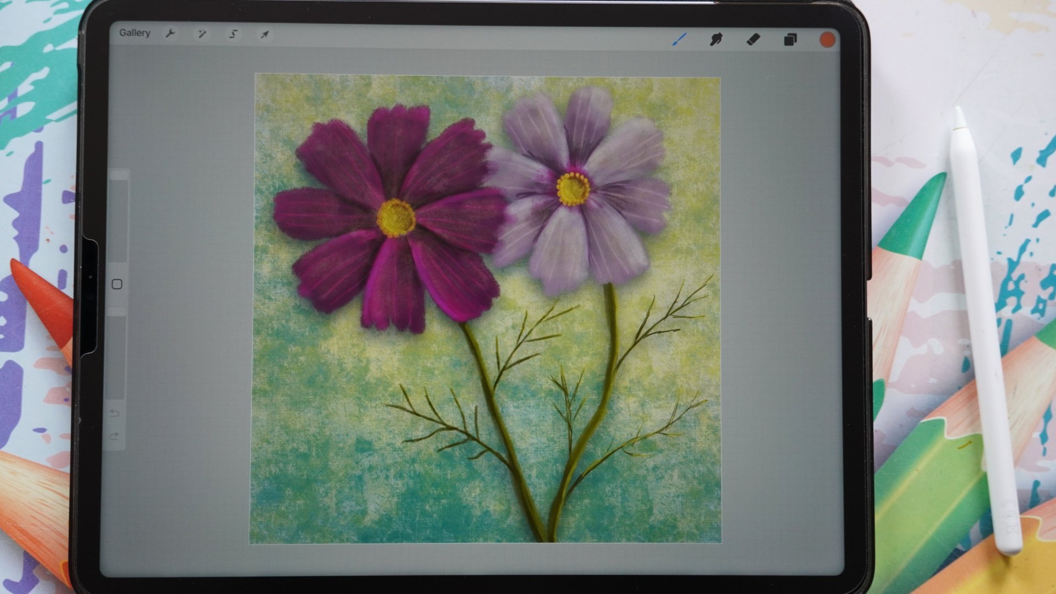Activate the Transform arrow tool

265,35
